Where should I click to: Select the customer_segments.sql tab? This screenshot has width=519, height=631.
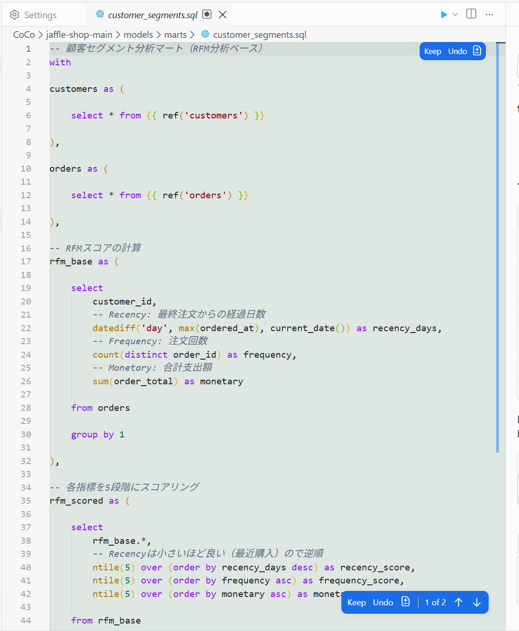pos(153,15)
